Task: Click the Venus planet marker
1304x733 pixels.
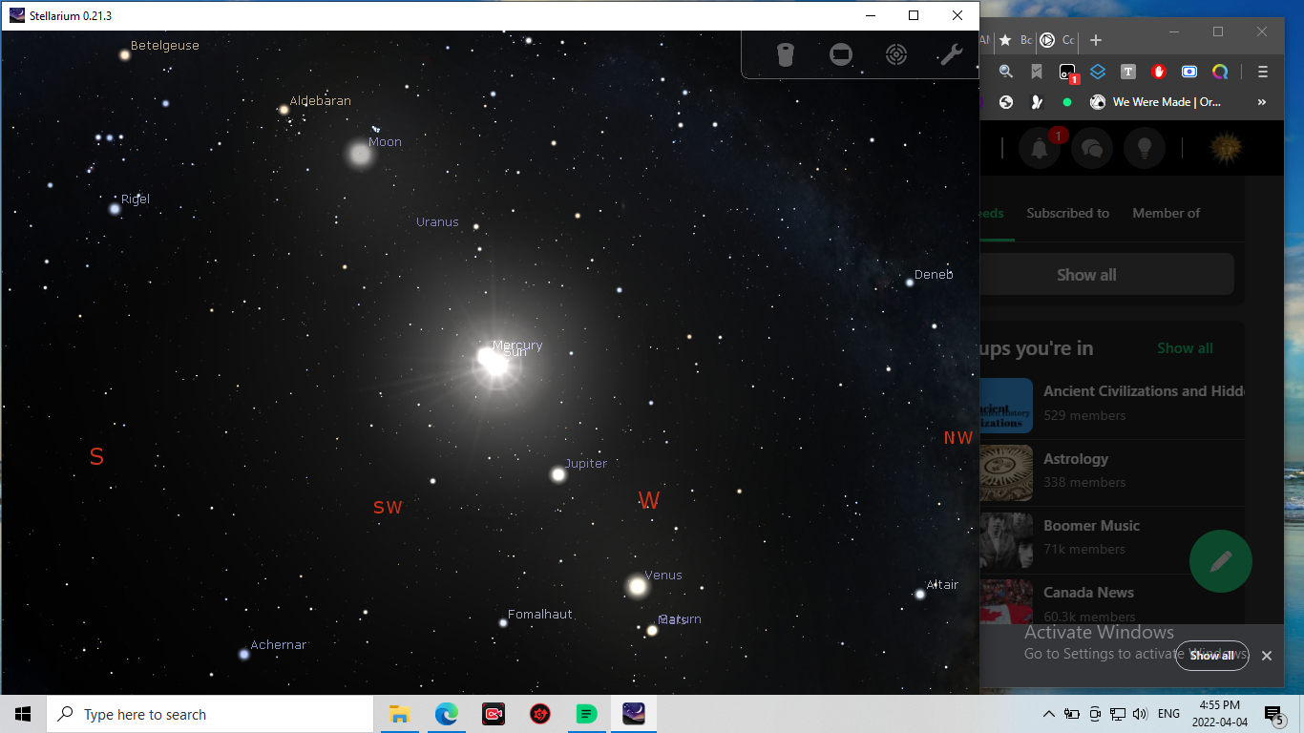Action: pyautogui.click(x=637, y=586)
